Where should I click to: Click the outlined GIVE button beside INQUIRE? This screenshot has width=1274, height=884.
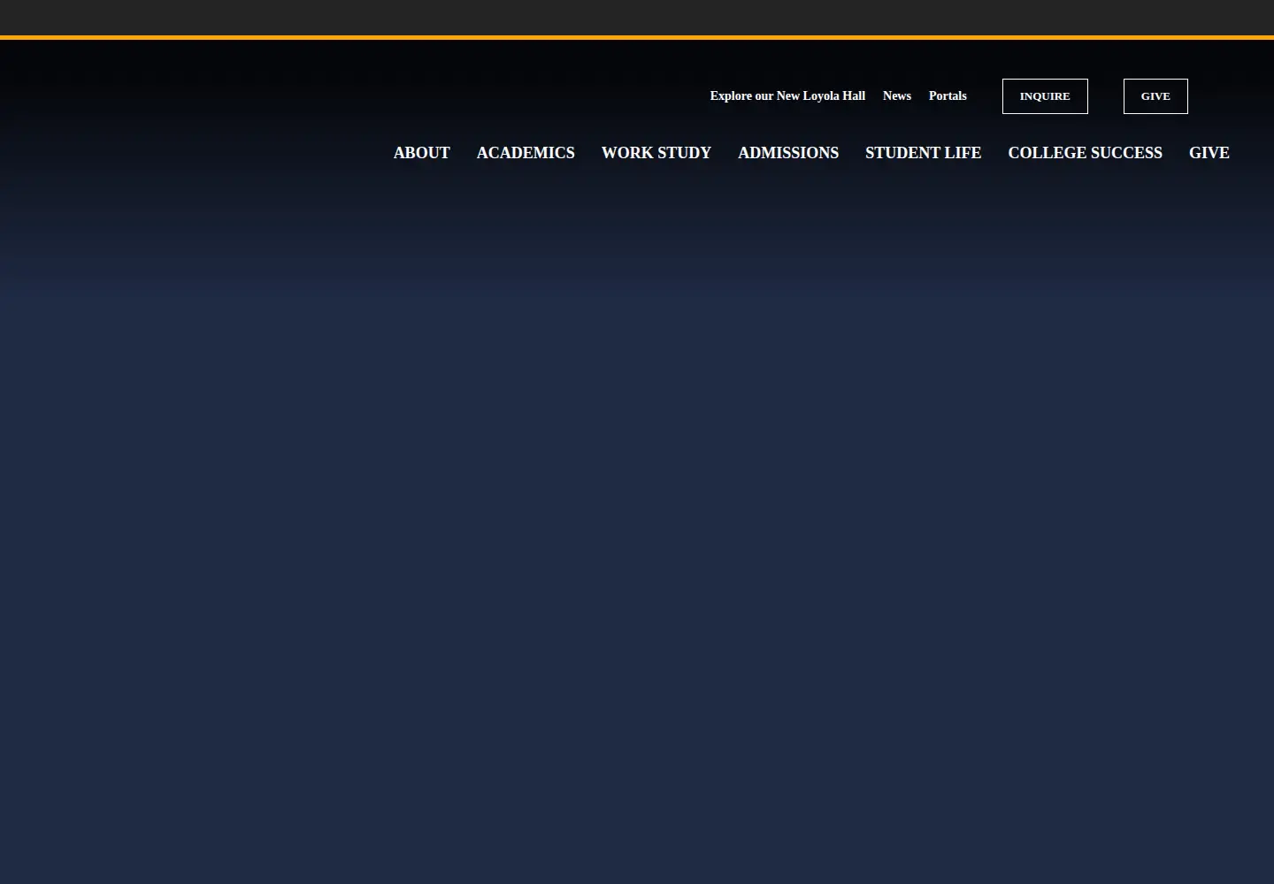click(1155, 96)
